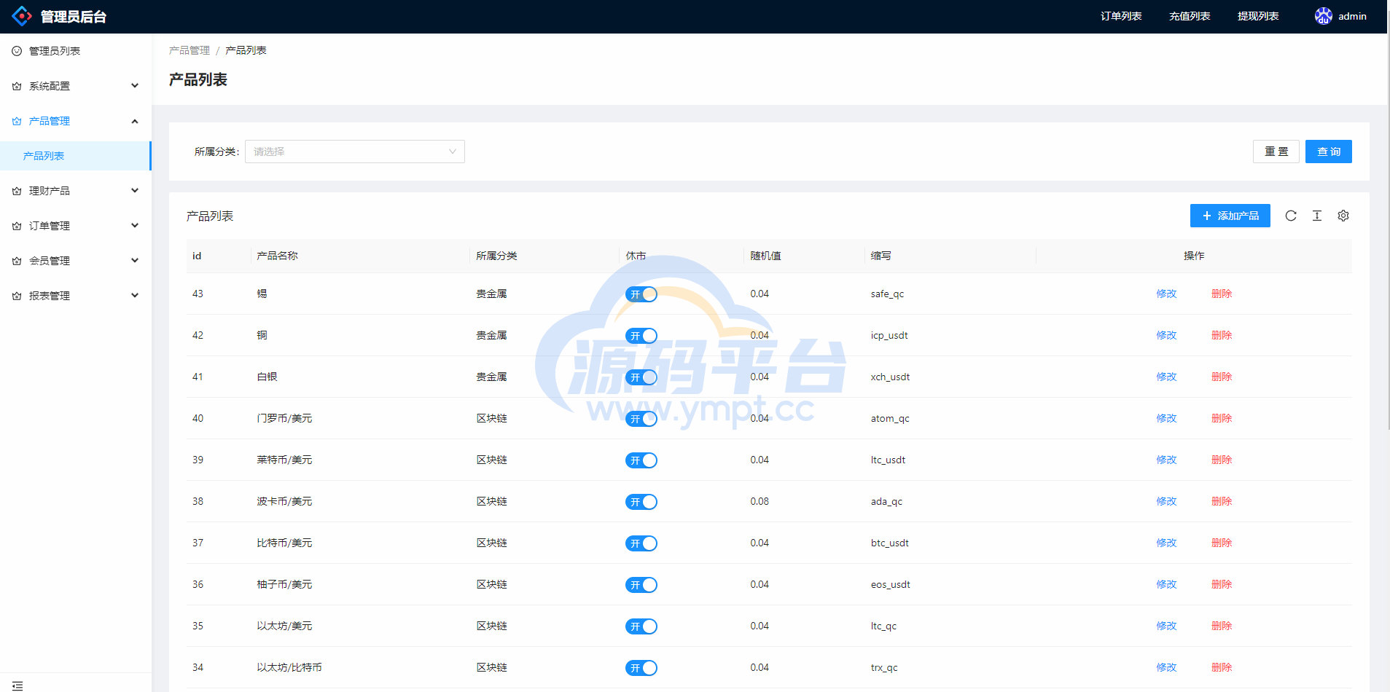Click the refresh table icon
The height and width of the screenshot is (692, 1390).
1291,216
